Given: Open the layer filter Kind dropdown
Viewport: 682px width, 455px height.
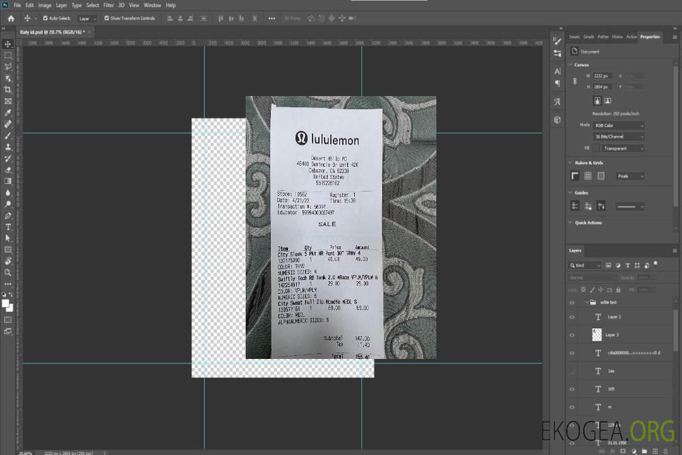Looking at the screenshot, I should pos(585,265).
